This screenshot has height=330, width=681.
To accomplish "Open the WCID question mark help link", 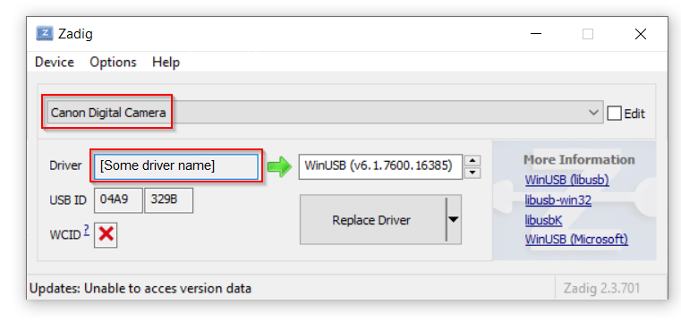I will coord(87,230).
